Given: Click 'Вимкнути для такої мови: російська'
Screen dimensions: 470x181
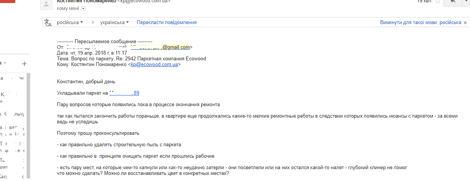Looking at the screenshot, I should pos(421,23).
